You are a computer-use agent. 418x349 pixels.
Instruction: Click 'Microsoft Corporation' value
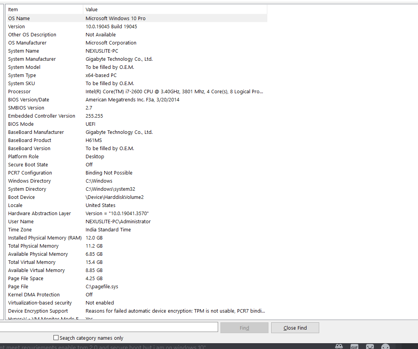pyautogui.click(x=111, y=43)
